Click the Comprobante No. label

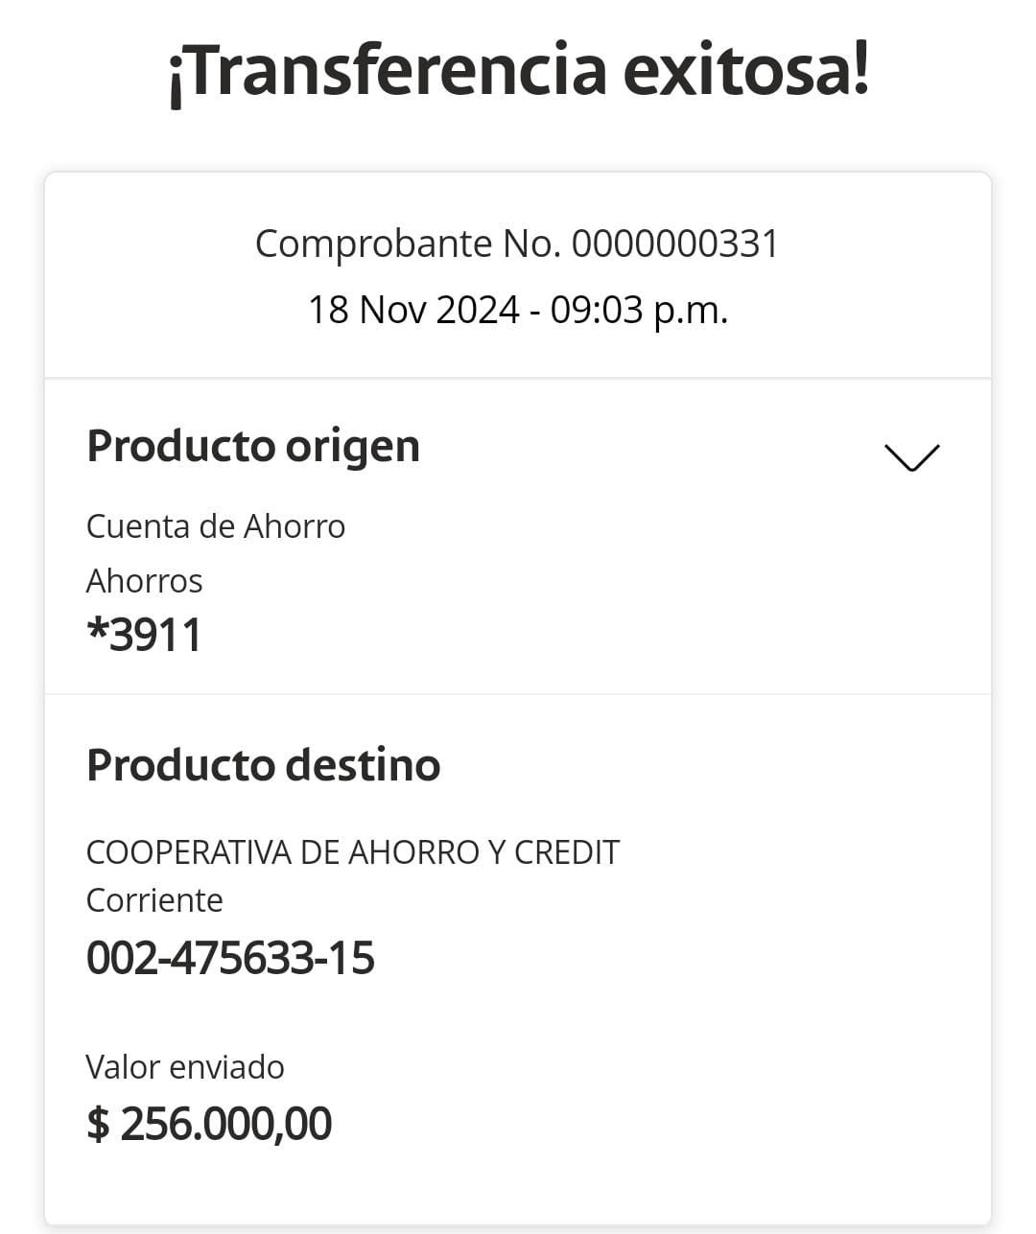point(408,244)
